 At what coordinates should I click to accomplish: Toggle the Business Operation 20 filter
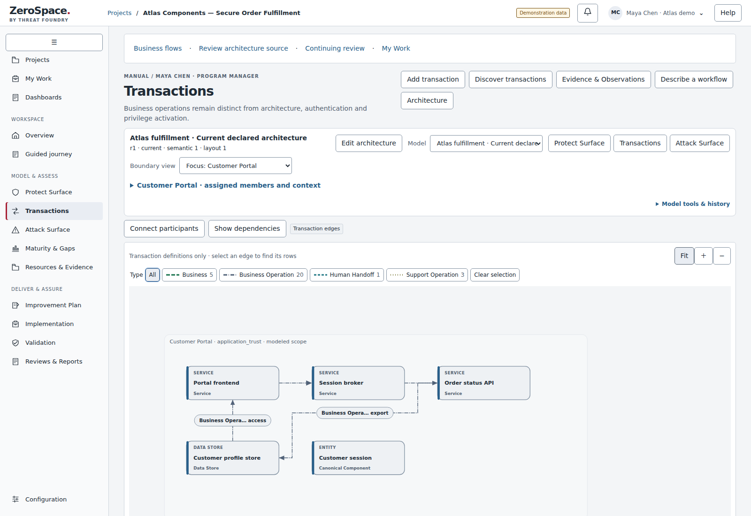pyautogui.click(x=263, y=275)
